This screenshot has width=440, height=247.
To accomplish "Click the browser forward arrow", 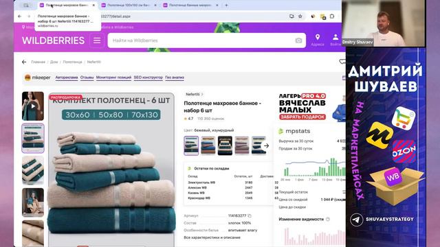I will pos(29,16).
